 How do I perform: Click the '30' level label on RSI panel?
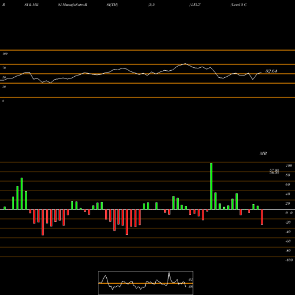[x=4, y=87]
